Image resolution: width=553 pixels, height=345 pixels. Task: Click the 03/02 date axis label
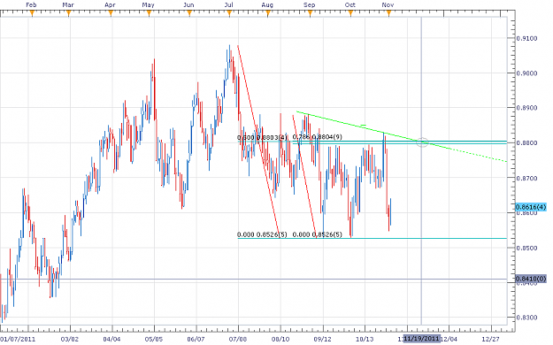pos(70,339)
